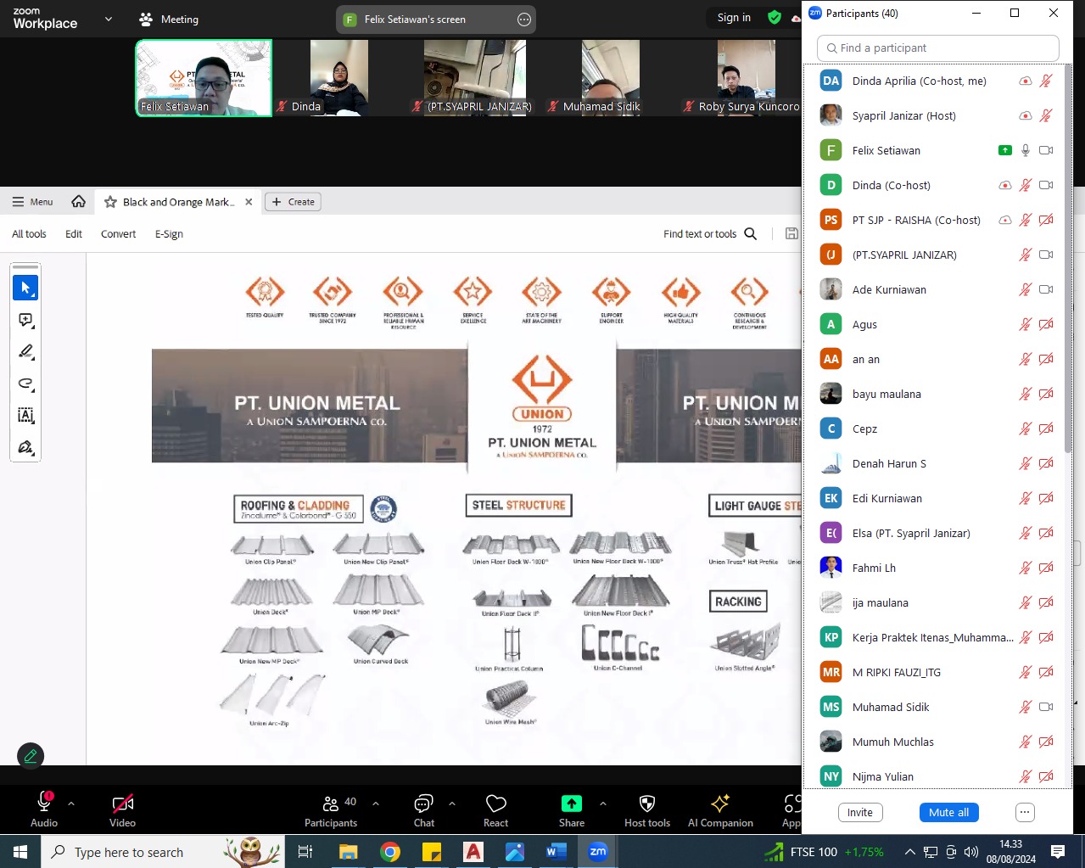Open the Convert menu

(x=118, y=234)
